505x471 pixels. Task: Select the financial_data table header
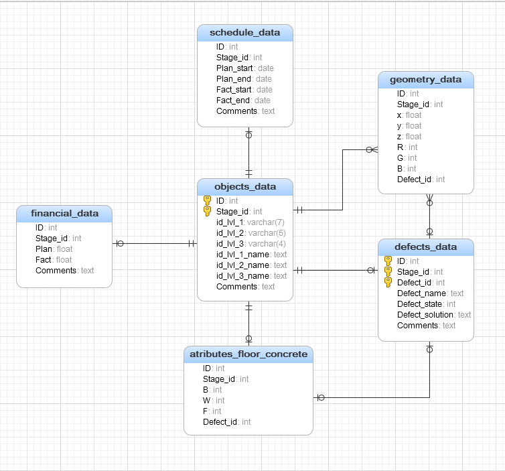point(64,214)
